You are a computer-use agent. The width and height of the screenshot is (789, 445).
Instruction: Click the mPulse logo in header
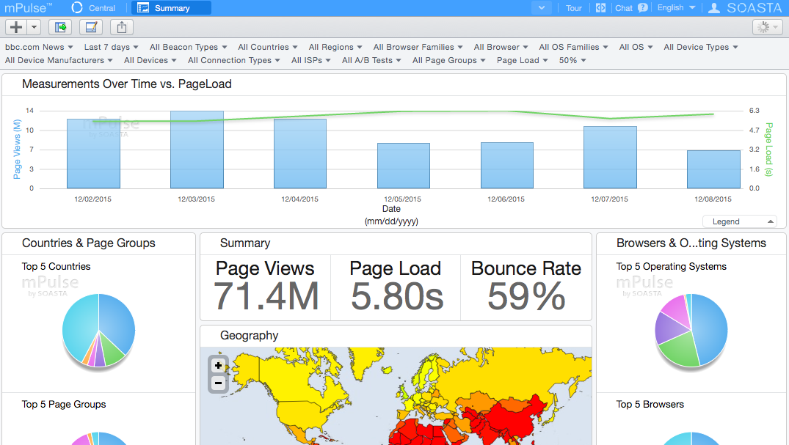coord(28,7)
